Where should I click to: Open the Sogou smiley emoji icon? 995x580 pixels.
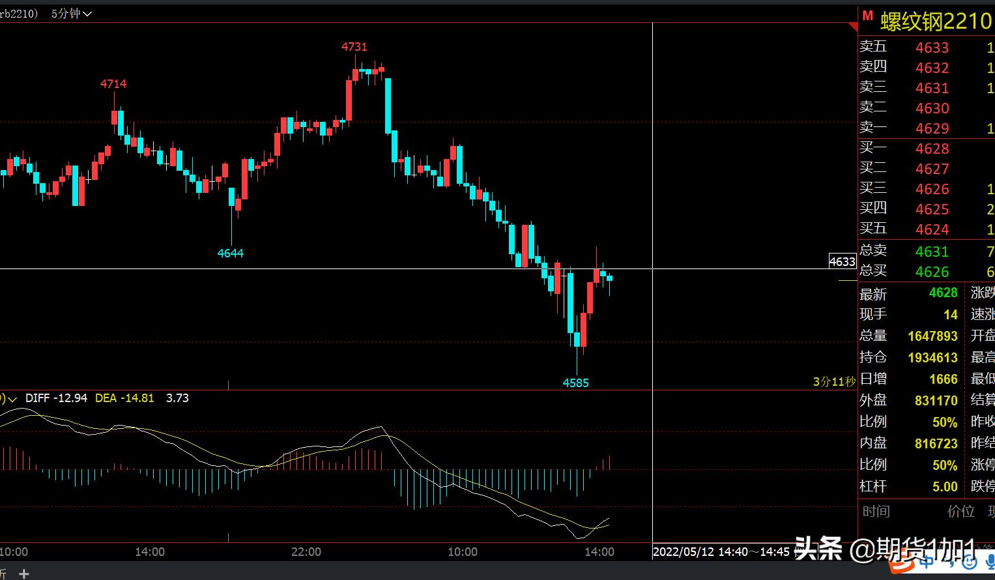(969, 562)
